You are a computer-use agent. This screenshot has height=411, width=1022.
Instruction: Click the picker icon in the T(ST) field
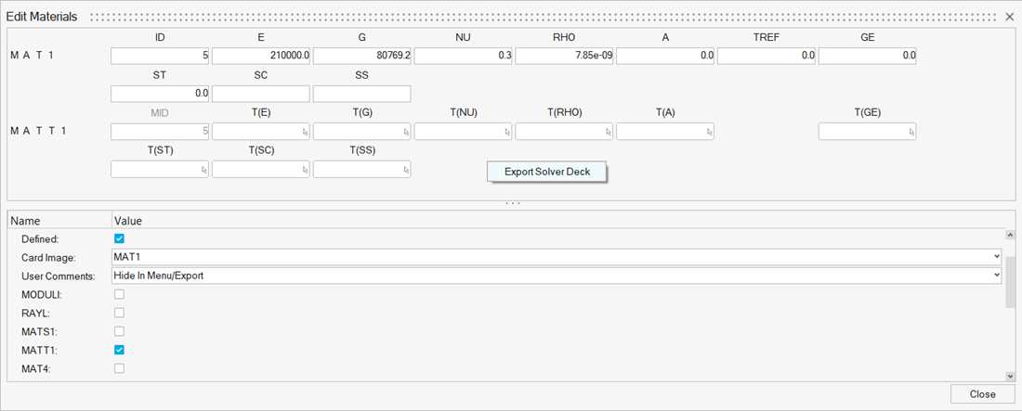[203, 171]
